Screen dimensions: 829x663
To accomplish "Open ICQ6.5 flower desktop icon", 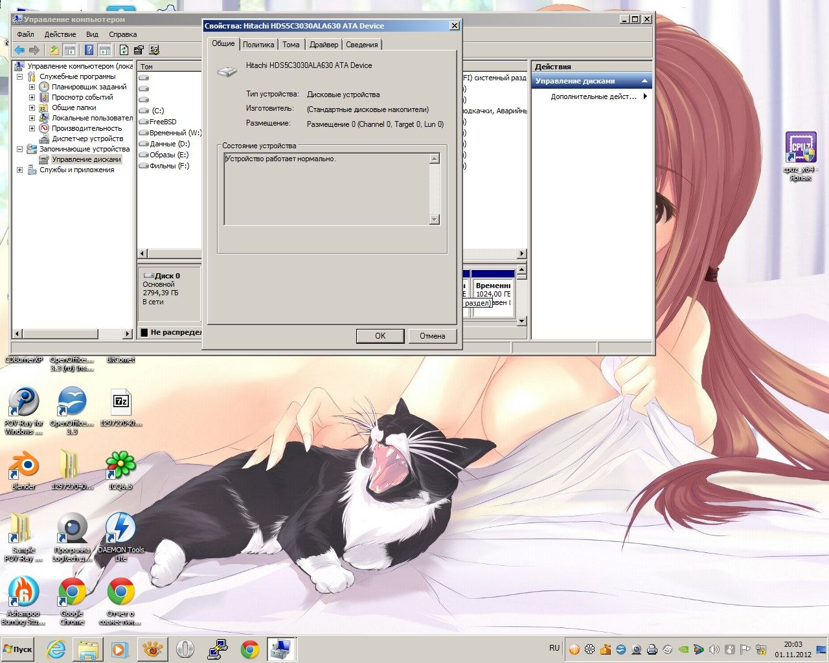I will (x=120, y=470).
